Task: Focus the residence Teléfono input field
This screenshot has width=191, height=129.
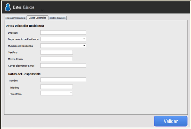Action: (x=56, y=52)
